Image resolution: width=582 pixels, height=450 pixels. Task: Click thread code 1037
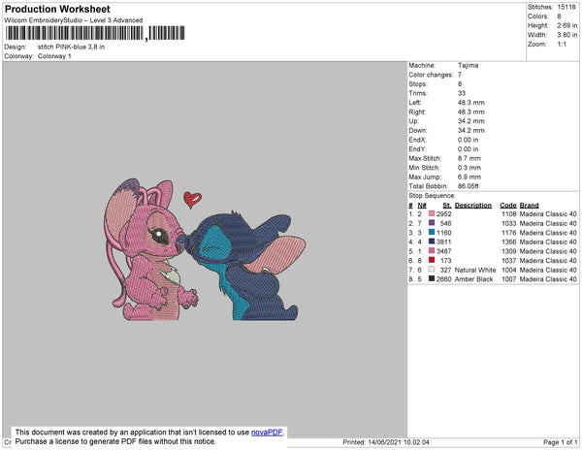(x=509, y=261)
